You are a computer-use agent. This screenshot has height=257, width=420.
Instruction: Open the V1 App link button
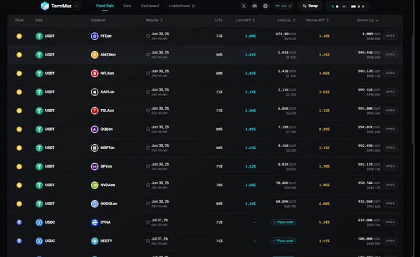click(x=283, y=6)
